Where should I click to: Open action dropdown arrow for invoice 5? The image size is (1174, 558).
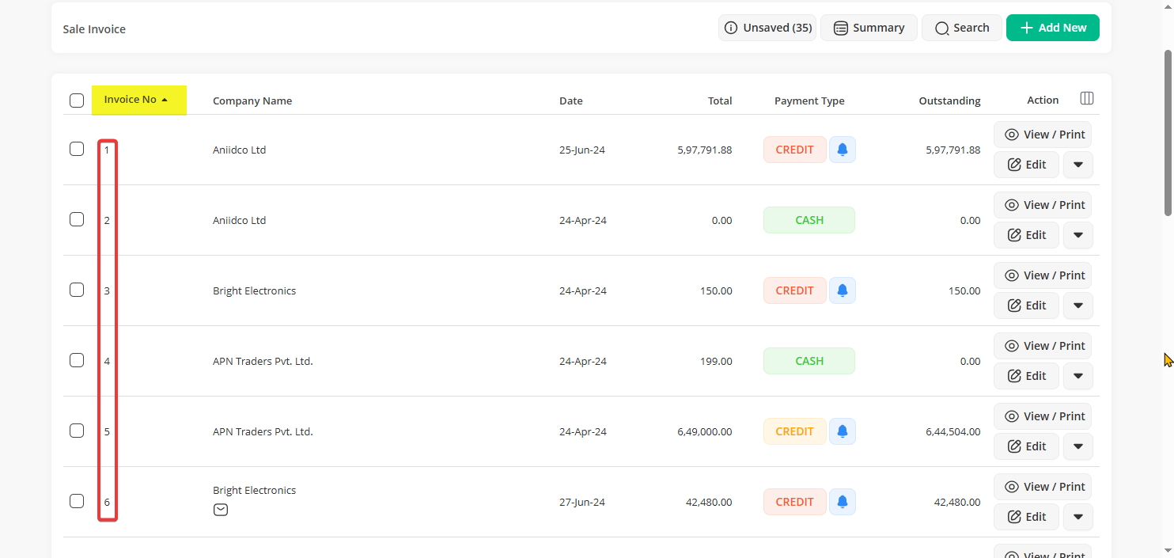pos(1077,446)
